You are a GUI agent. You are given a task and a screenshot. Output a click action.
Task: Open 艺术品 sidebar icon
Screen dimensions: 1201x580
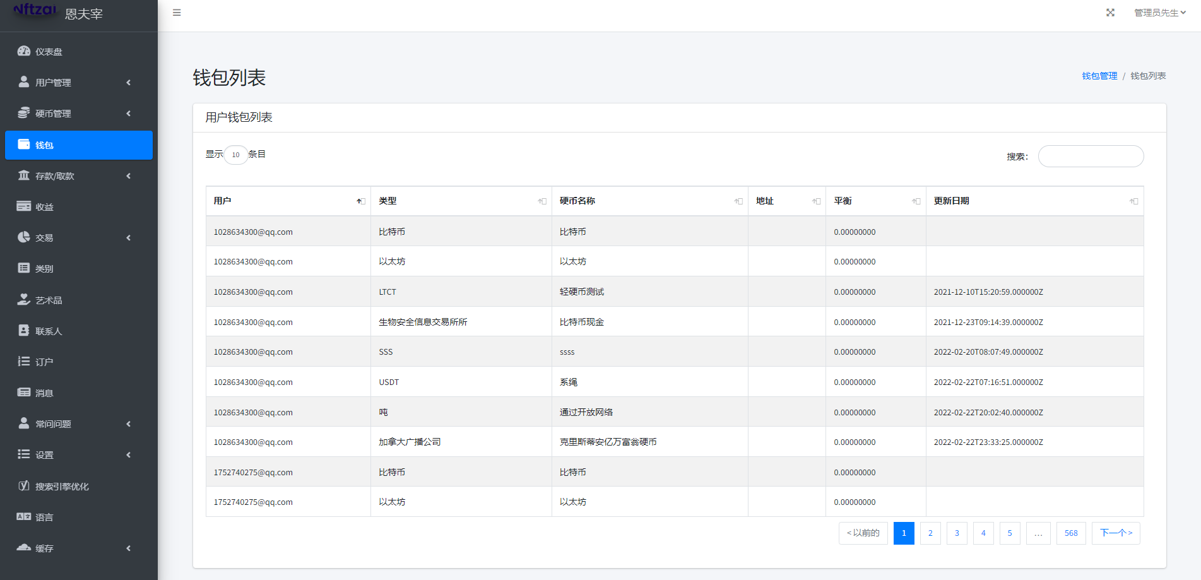click(24, 300)
